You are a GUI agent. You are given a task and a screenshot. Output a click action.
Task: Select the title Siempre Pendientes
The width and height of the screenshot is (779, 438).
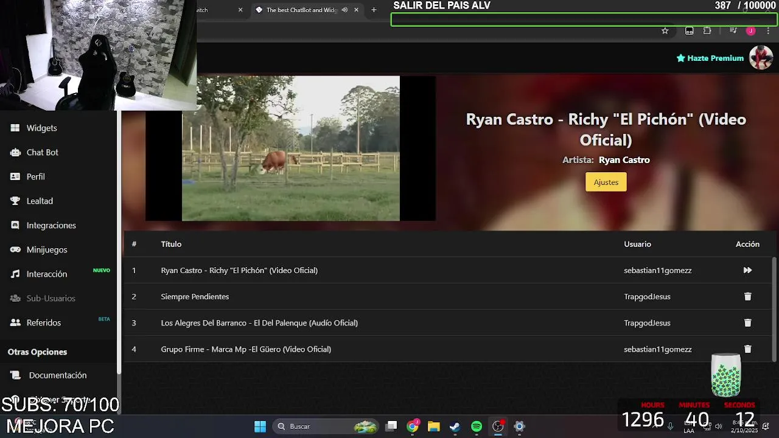coord(195,296)
